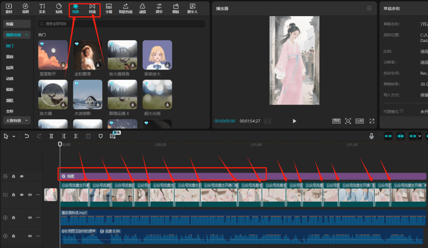Toggle auto snapping on timeline
Viewport: 428px width, 248px height.
(400, 136)
